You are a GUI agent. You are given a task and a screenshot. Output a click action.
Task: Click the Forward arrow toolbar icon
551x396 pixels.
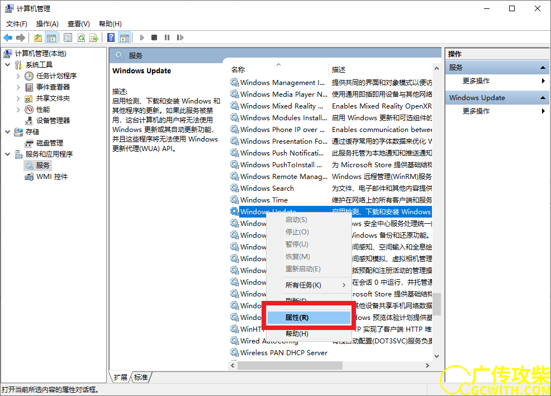tap(21, 37)
